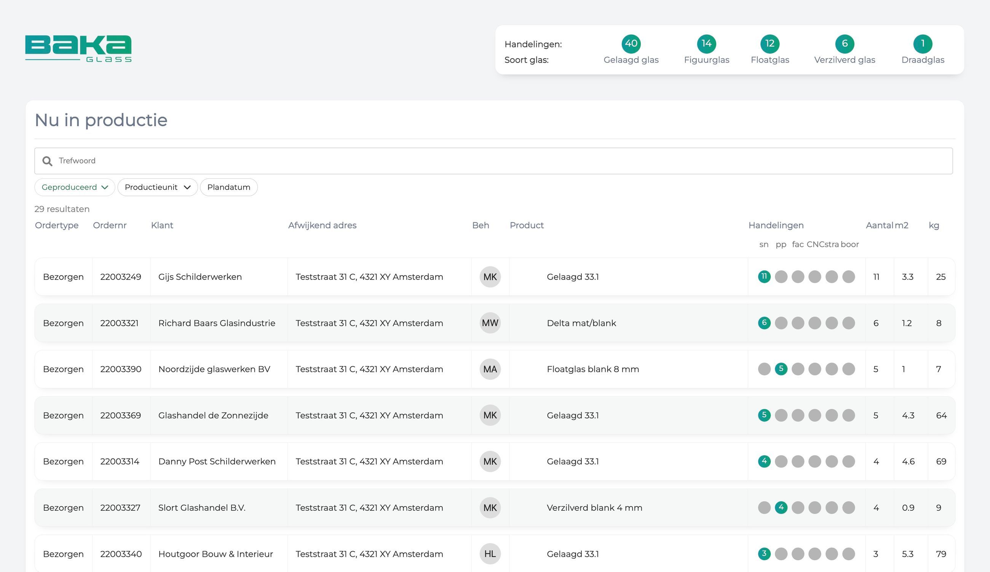Click the Plandatum filter chip
Screen dimensions: 990x572
pos(228,187)
